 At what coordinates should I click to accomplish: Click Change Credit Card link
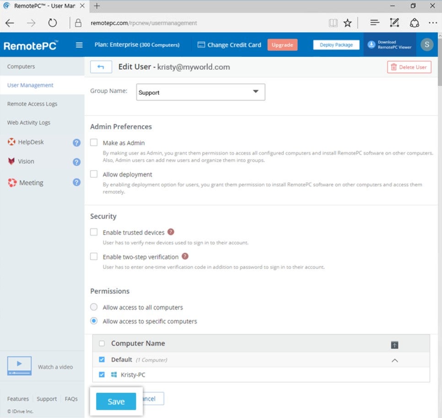(234, 45)
